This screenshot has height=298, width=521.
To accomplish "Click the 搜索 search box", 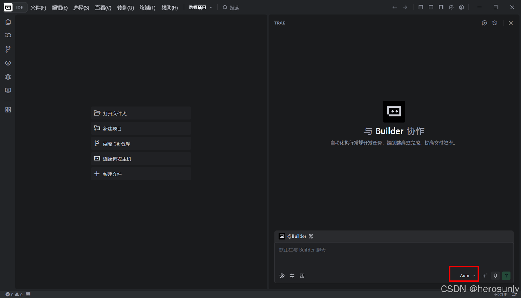I will click(x=231, y=7).
